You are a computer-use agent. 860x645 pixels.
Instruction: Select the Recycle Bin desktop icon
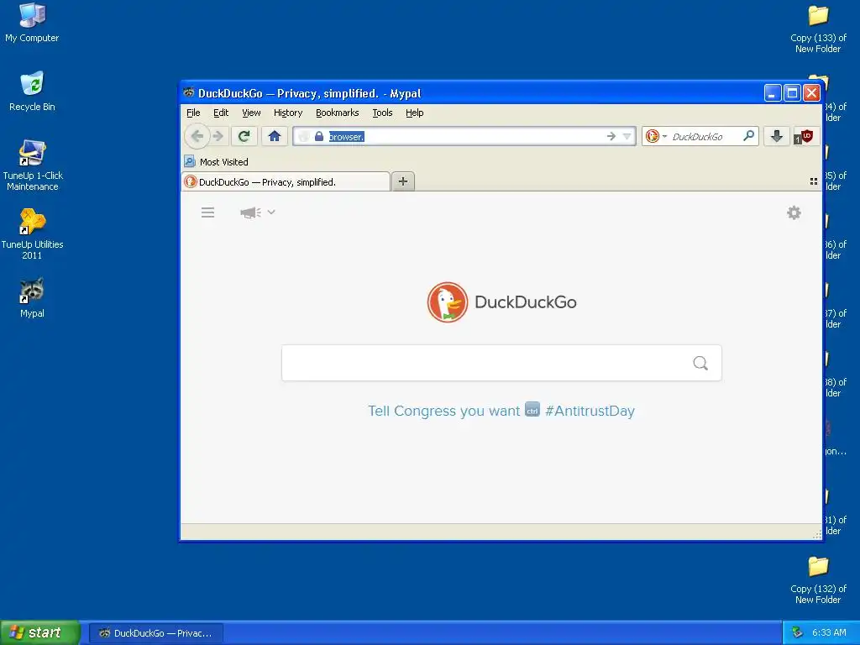(32, 91)
